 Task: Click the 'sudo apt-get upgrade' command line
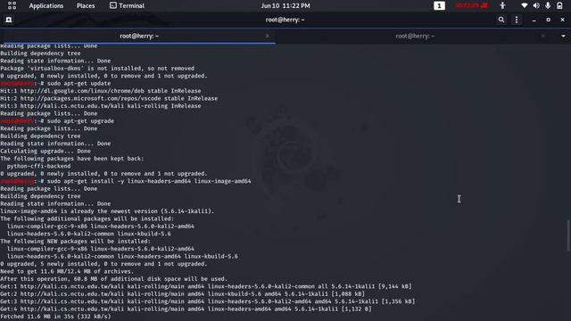(x=57, y=121)
